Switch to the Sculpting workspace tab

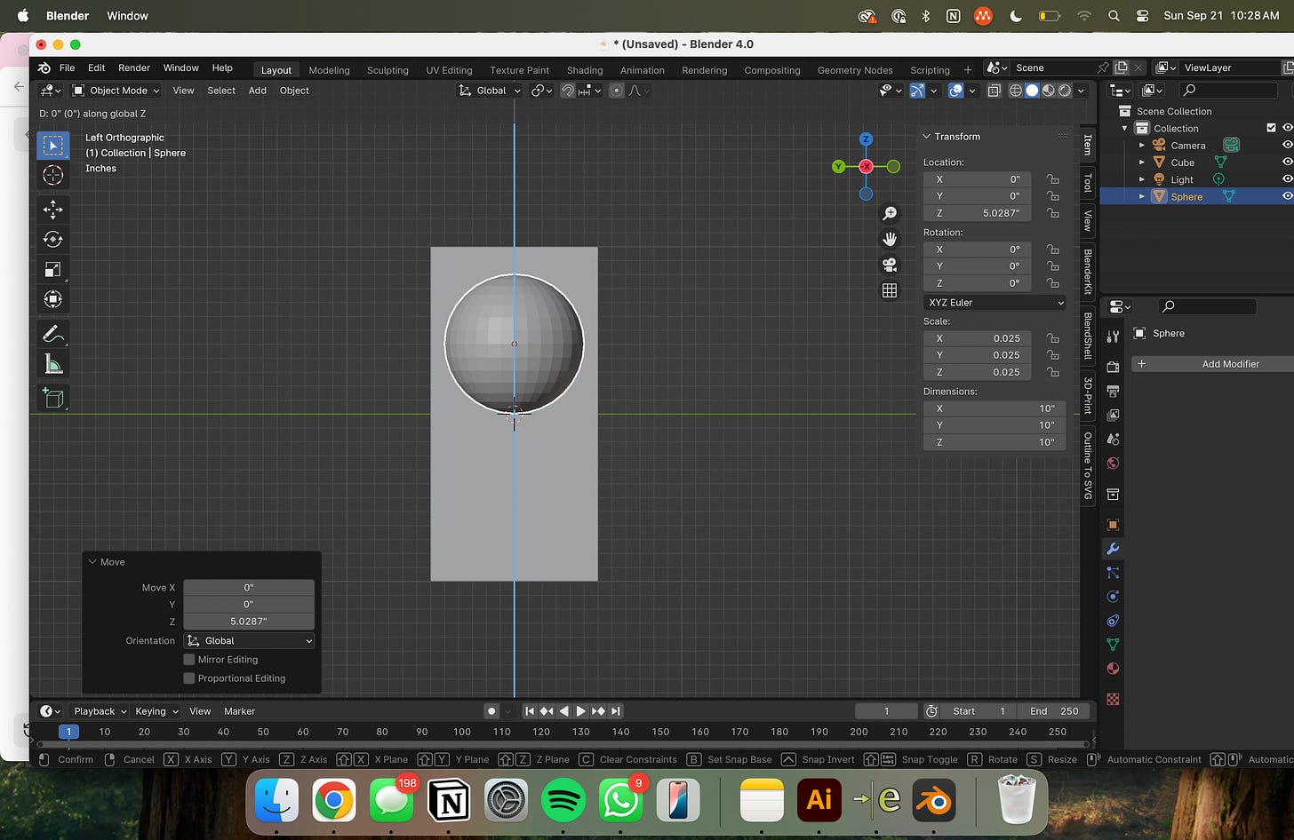tap(387, 70)
